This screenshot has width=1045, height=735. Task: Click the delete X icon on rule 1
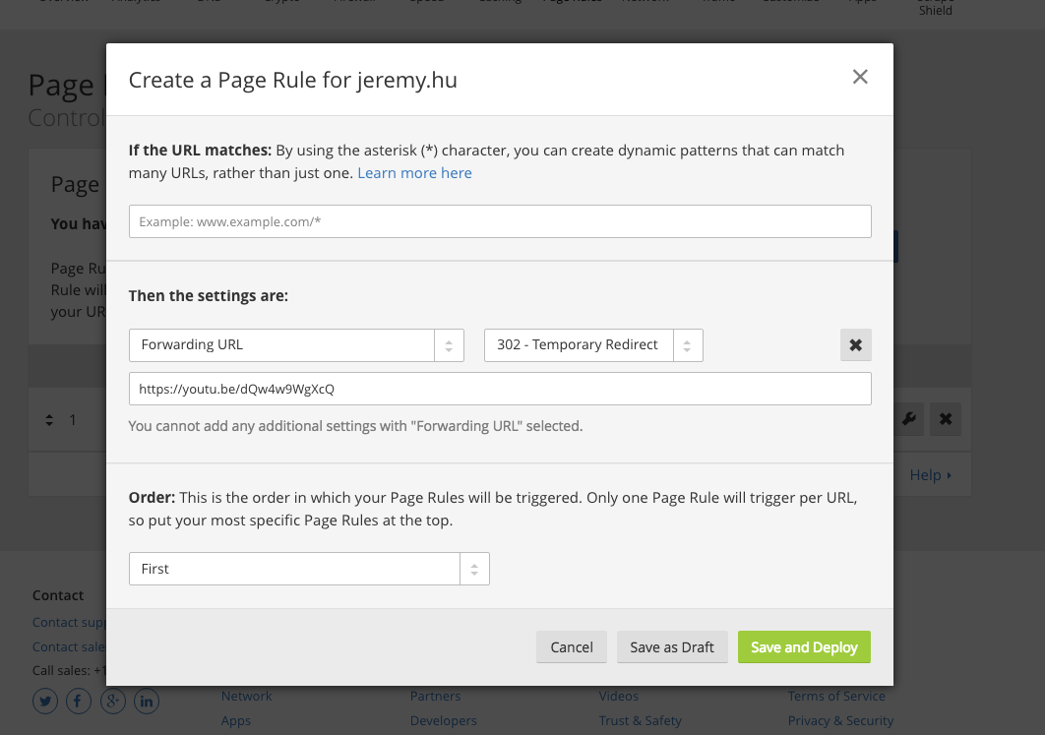(945, 419)
